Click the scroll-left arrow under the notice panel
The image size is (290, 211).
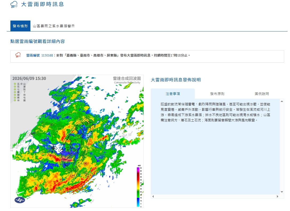[x=153, y=196]
